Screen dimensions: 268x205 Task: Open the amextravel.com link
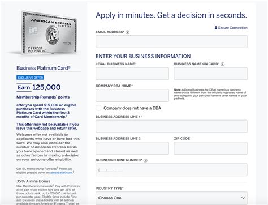pos(61,173)
